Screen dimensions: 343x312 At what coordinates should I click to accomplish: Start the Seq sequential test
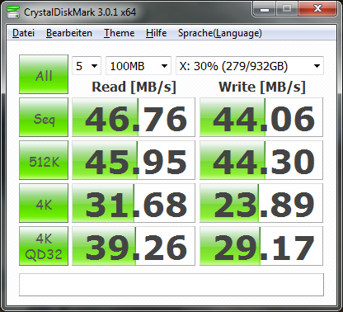pyautogui.click(x=44, y=117)
